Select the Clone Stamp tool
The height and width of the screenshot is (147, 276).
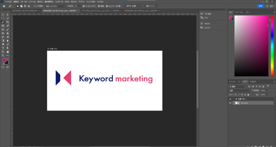tap(7, 33)
